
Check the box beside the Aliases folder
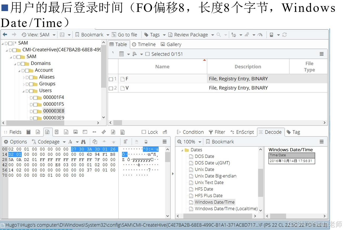[32, 77]
